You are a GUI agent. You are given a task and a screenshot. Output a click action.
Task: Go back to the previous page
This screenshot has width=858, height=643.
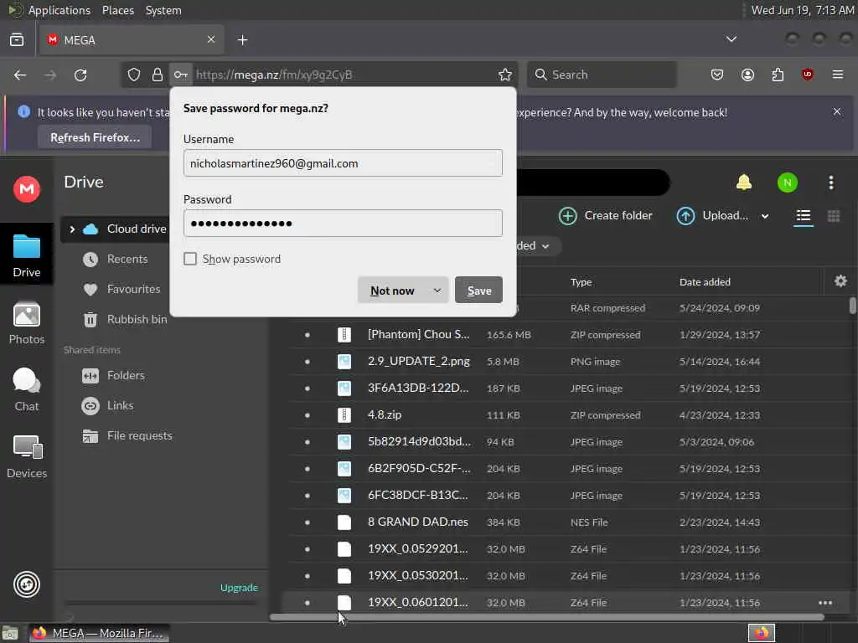click(20, 75)
